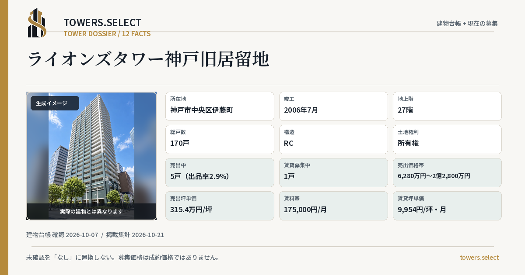Select the 賃料帯 card showing 175,000円/月
The width and height of the screenshot is (525, 275).
pos(333,206)
